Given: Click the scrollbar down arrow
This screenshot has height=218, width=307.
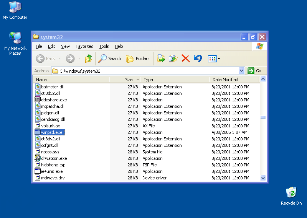Looking at the screenshot, I should pyautogui.click(x=263, y=178).
